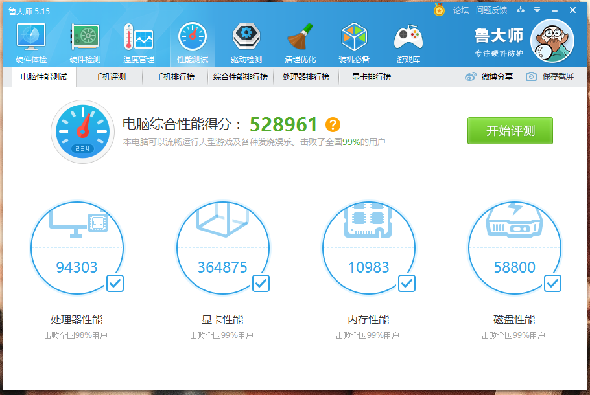Click the 磁盘性能 label
The width and height of the screenshot is (590, 395).
514,320
